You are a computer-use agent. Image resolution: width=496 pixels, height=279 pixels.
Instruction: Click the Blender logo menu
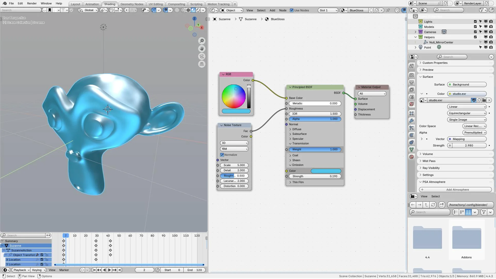pos(5,3)
